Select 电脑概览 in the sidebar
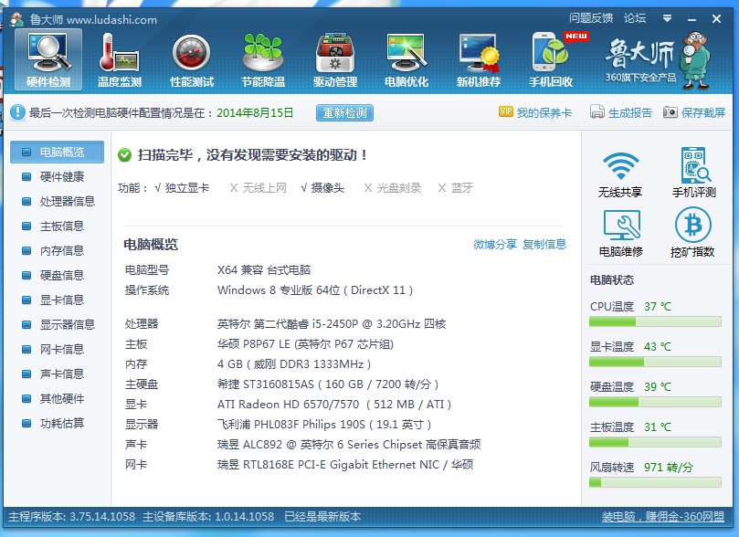This screenshot has height=537, width=739. pyautogui.click(x=57, y=152)
